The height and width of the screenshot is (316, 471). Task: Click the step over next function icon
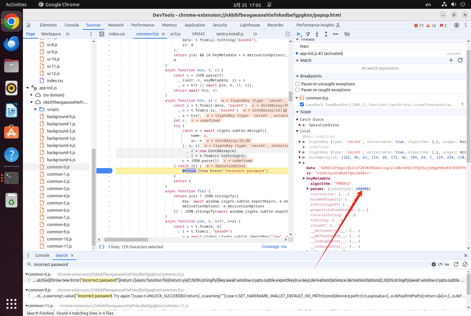[x=308, y=34]
